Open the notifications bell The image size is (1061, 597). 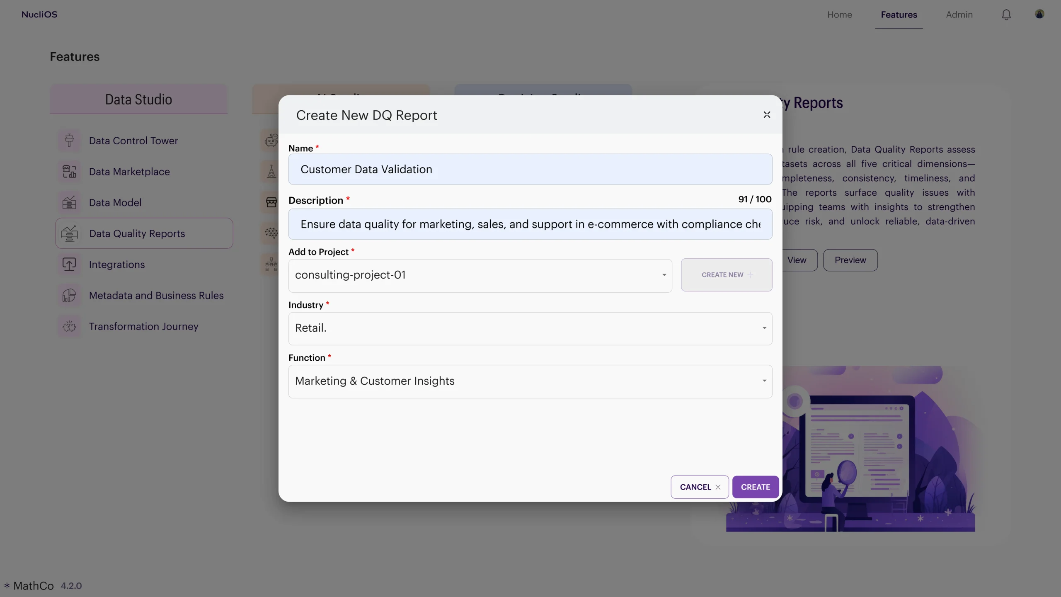coord(1006,15)
